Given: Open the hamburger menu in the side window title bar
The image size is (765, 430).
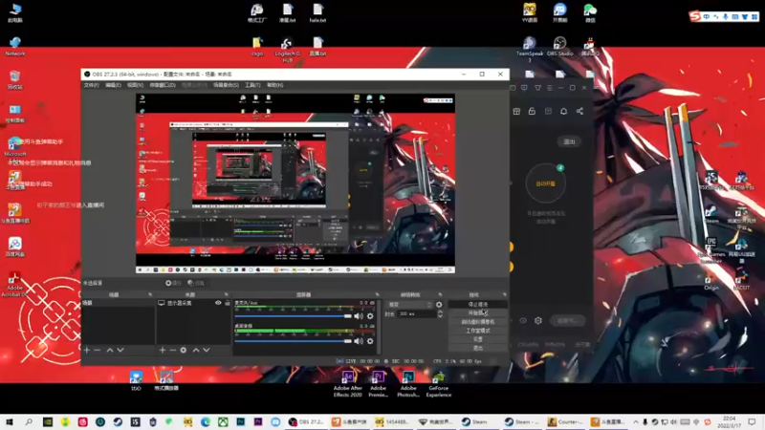Looking at the screenshot, I should (549, 88).
